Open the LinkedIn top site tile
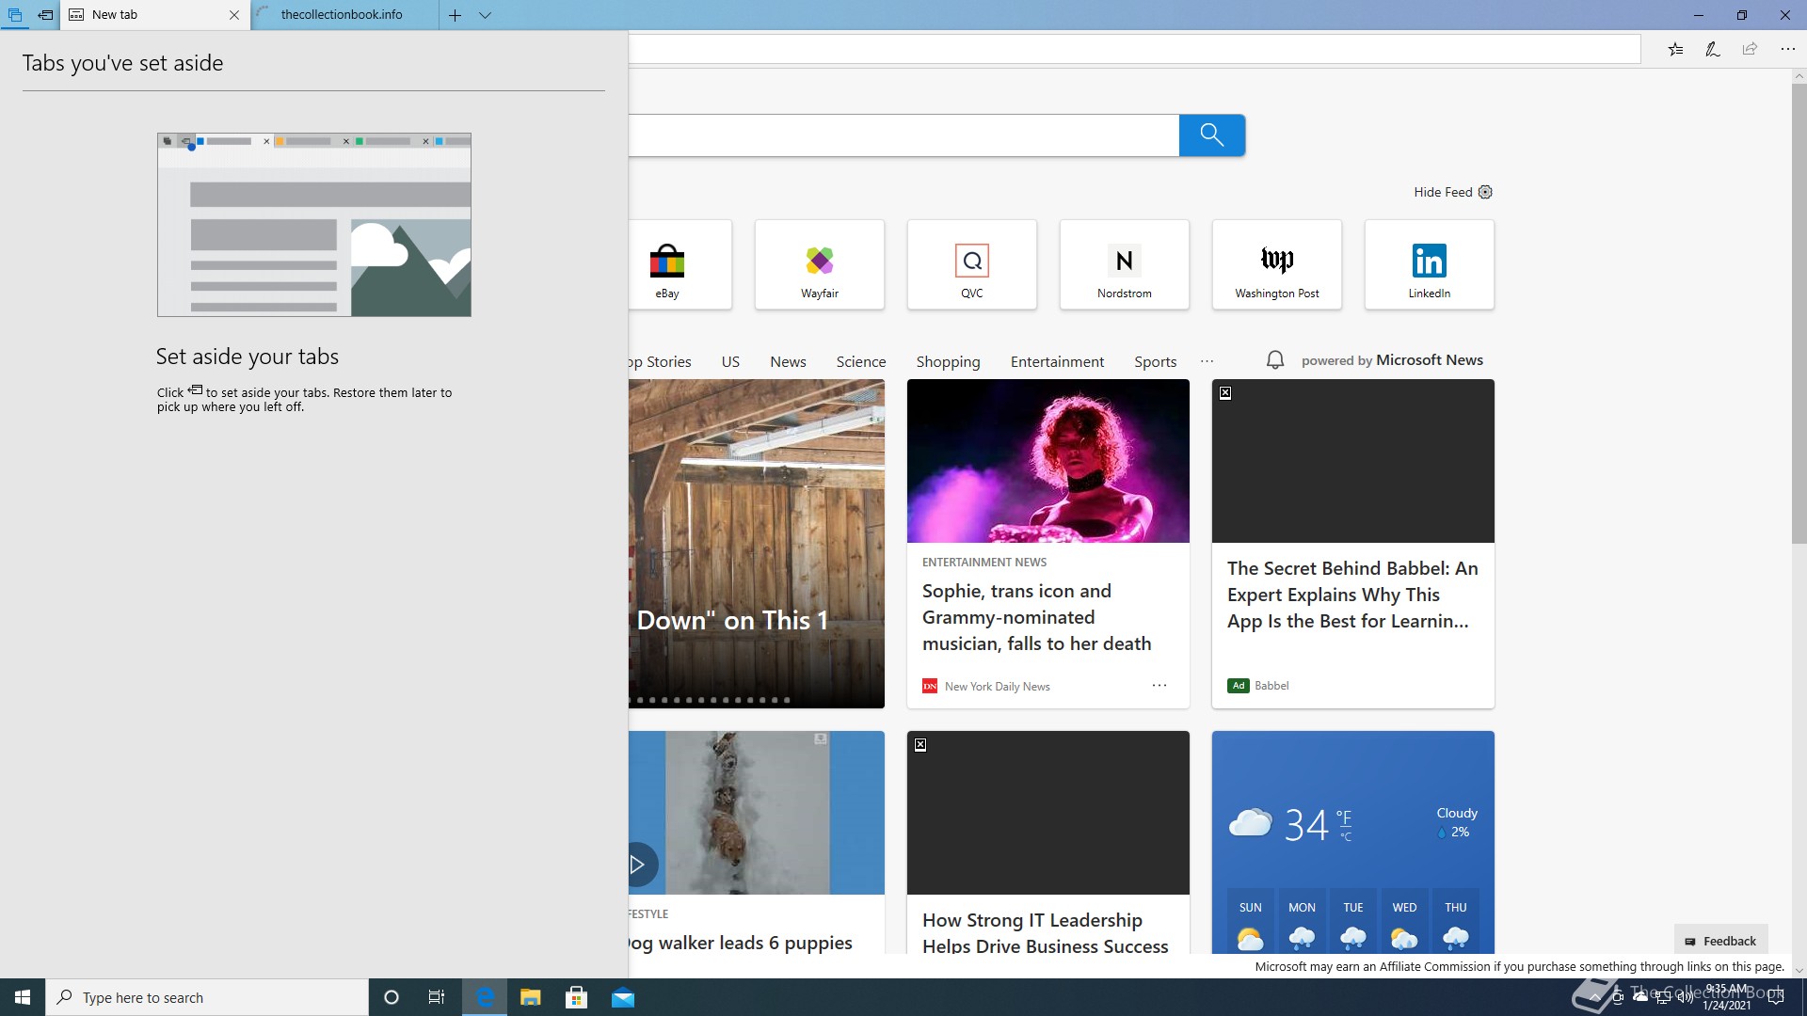 pyautogui.click(x=1430, y=264)
